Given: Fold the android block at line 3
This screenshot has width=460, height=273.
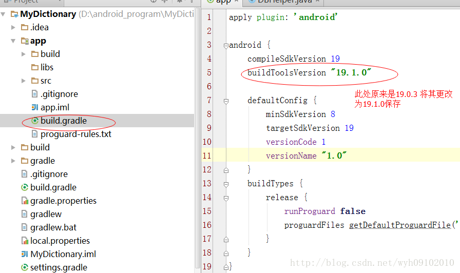Looking at the screenshot, I should 226,46.
